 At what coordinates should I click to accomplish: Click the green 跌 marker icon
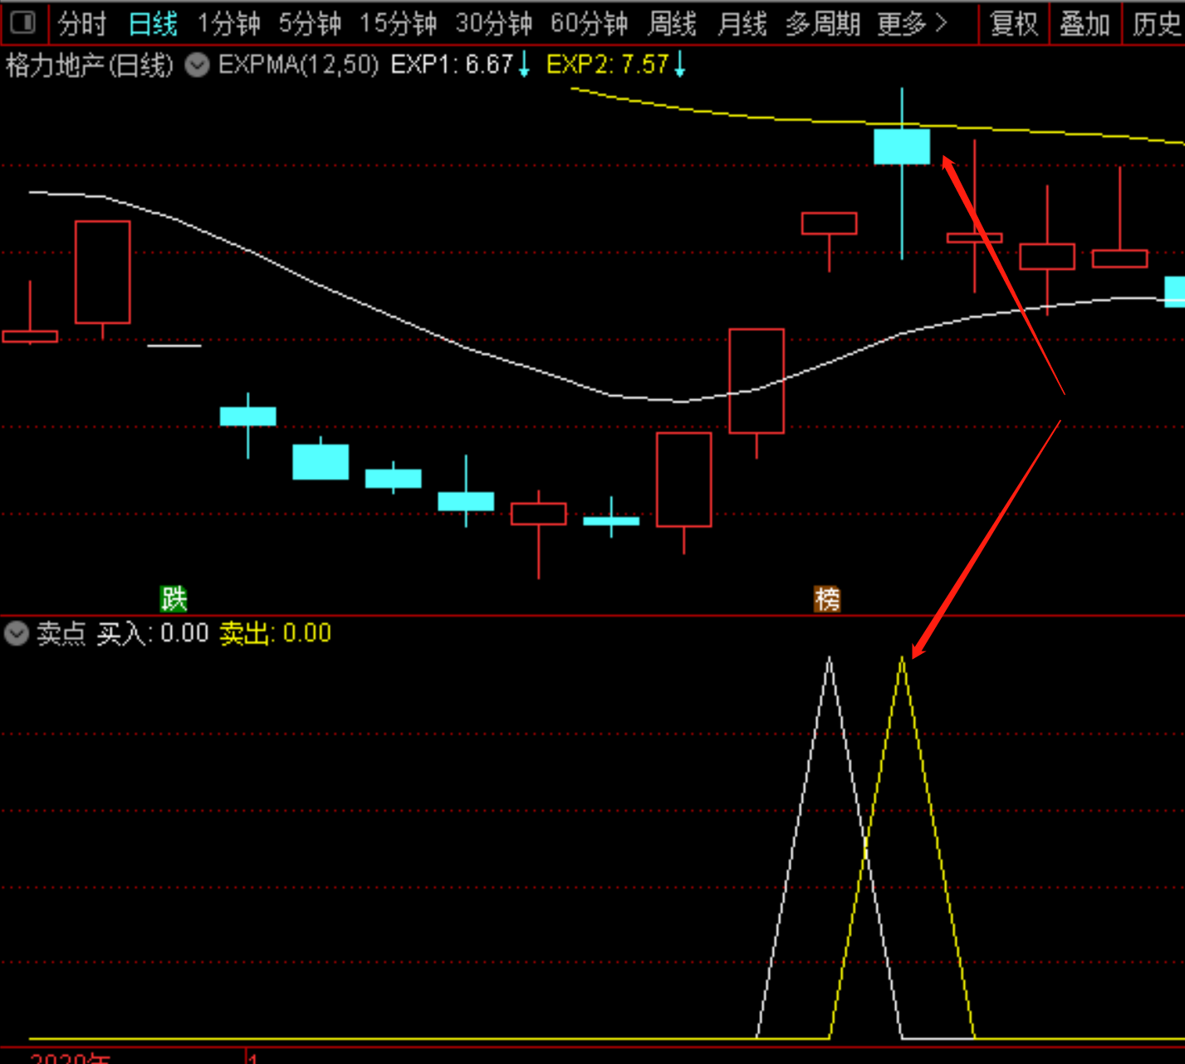tap(174, 598)
